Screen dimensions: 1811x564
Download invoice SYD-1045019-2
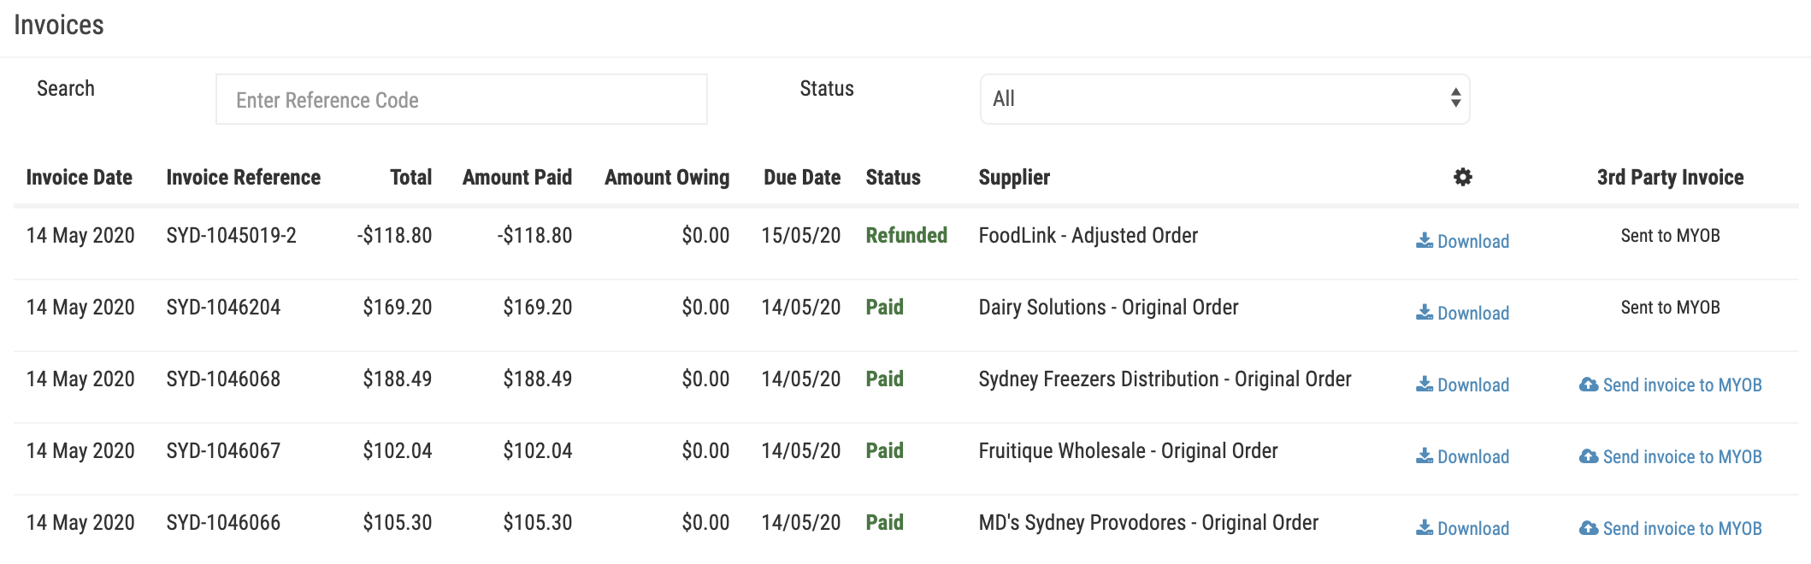pos(1462,241)
